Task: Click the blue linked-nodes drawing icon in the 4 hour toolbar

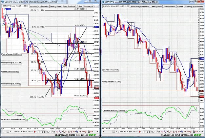Action: click(165, 131)
